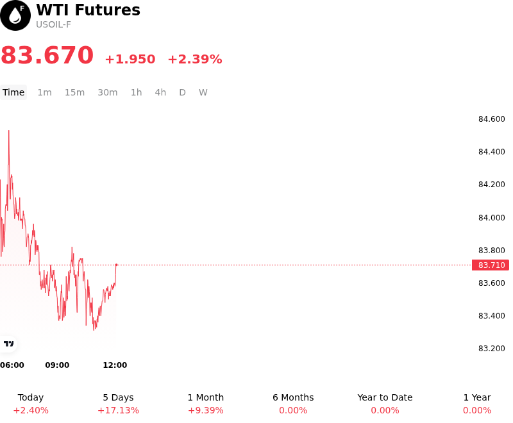
Task: Select the Time chart mode
Action: click(13, 92)
